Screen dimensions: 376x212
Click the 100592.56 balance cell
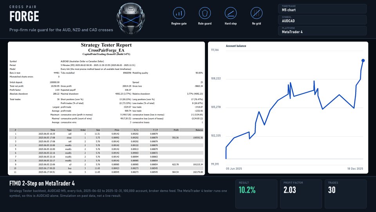[198, 138]
